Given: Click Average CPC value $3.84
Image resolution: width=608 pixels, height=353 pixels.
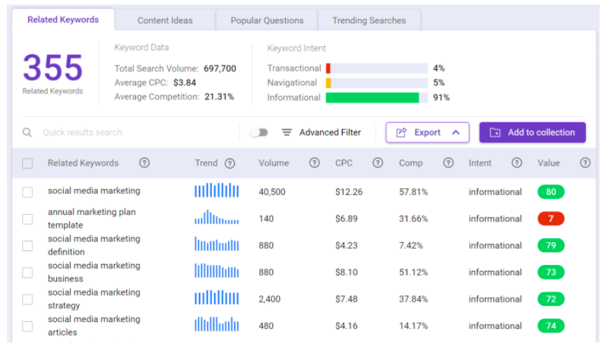Looking at the screenshot, I should pyautogui.click(x=185, y=83).
